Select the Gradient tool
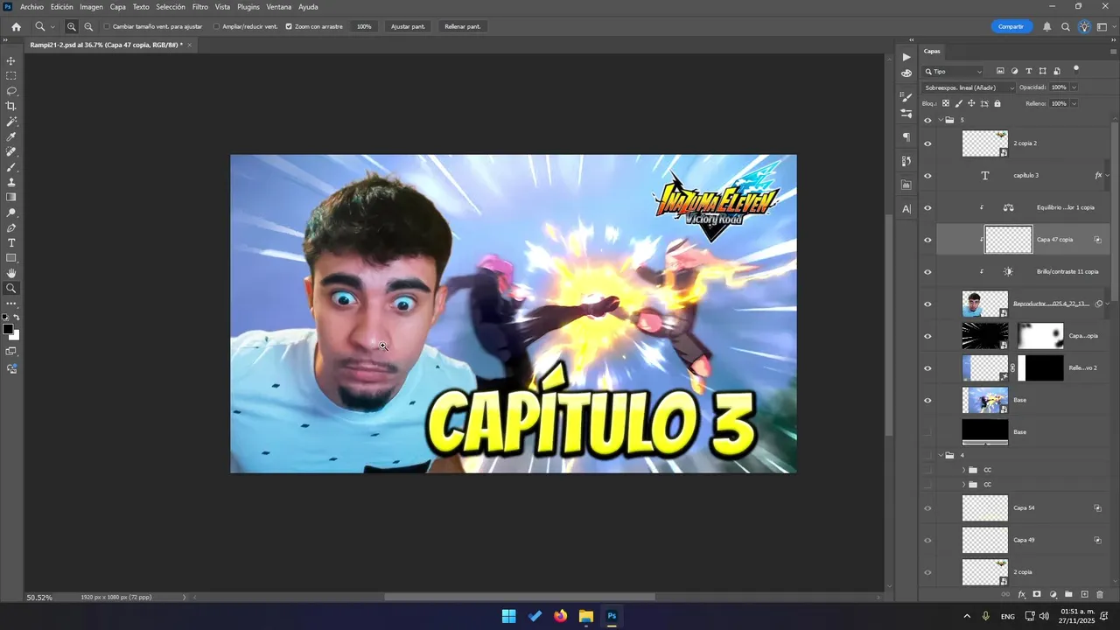The image size is (1120, 630). pyautogui.click(x=11, y=197)
